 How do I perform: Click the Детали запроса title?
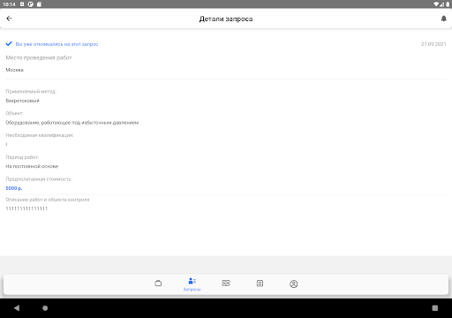pos(226,19)
